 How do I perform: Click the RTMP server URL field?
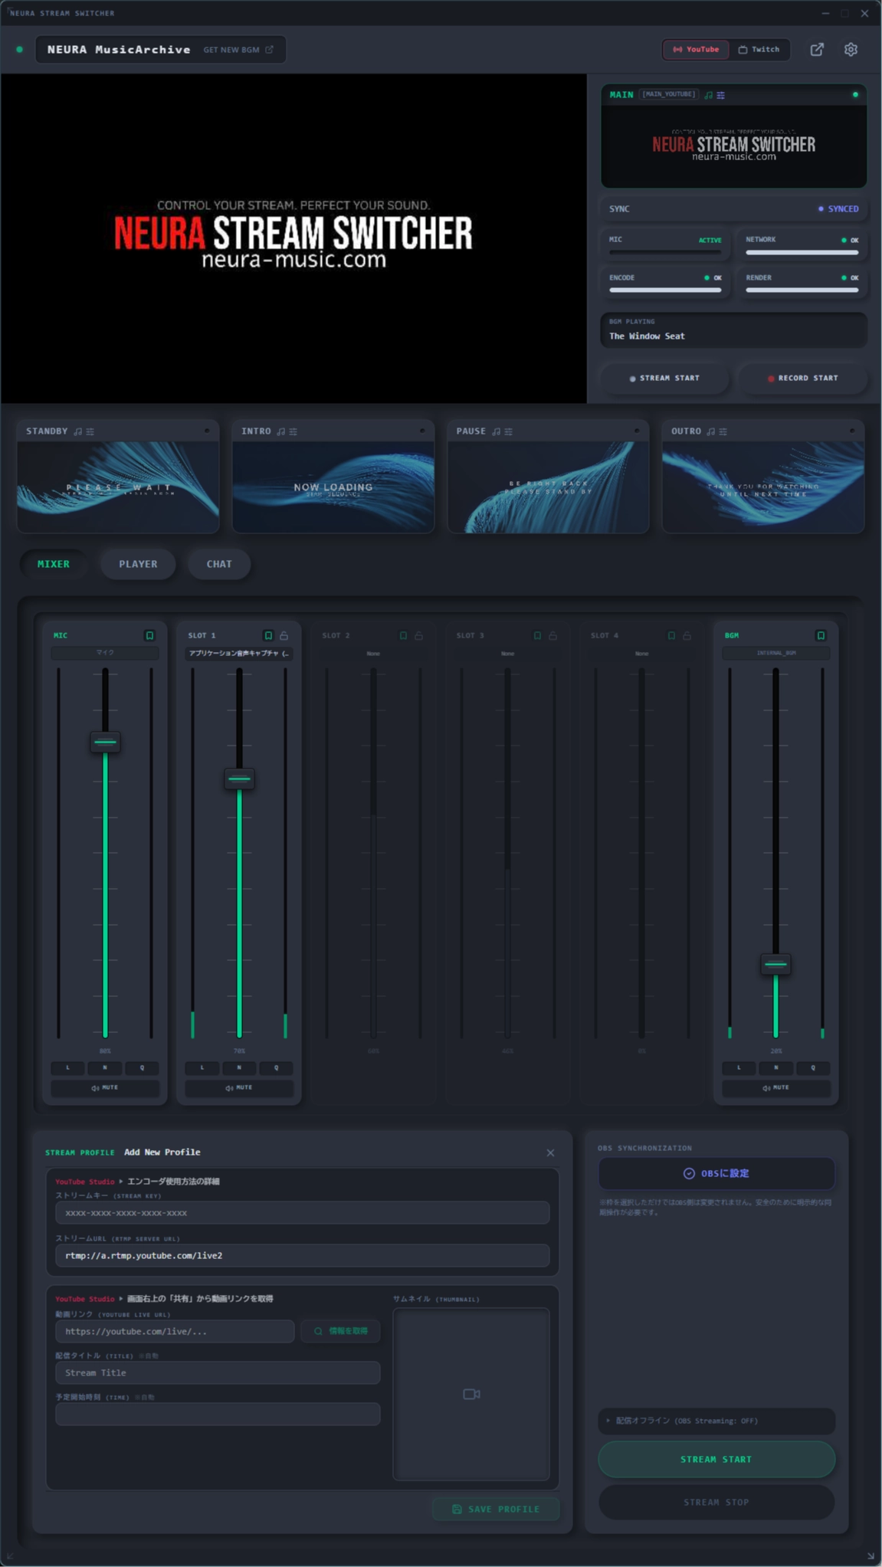point(302,1255)
